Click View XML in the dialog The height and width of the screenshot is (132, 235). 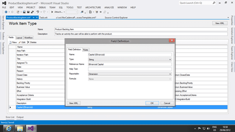pyautogui.click(x=73, y=103)
